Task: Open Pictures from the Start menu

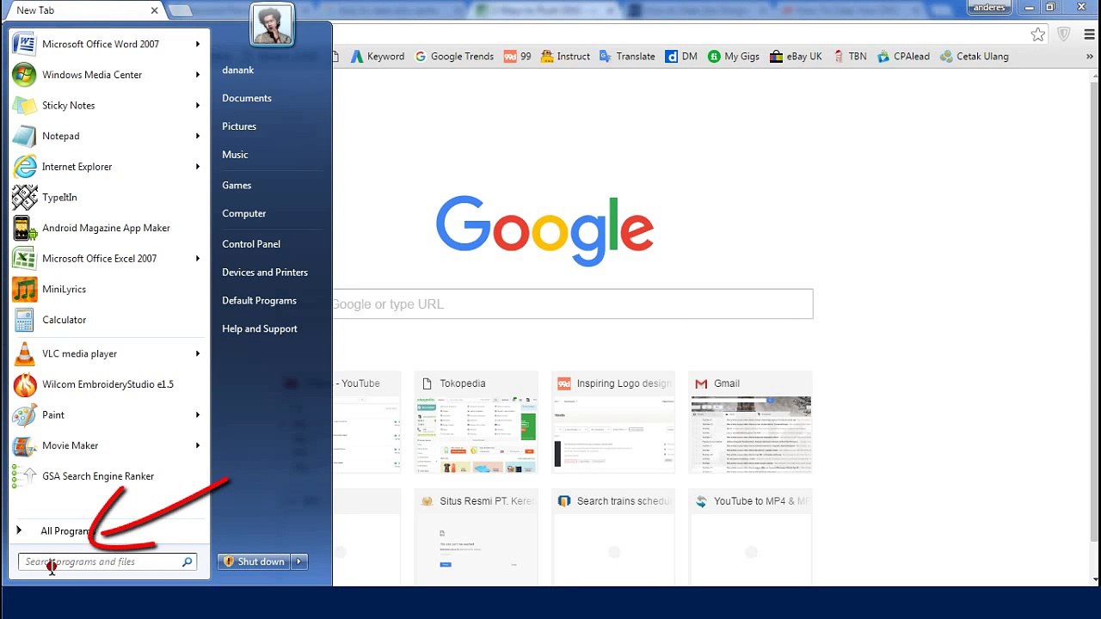Action: (x=239, y=126)
